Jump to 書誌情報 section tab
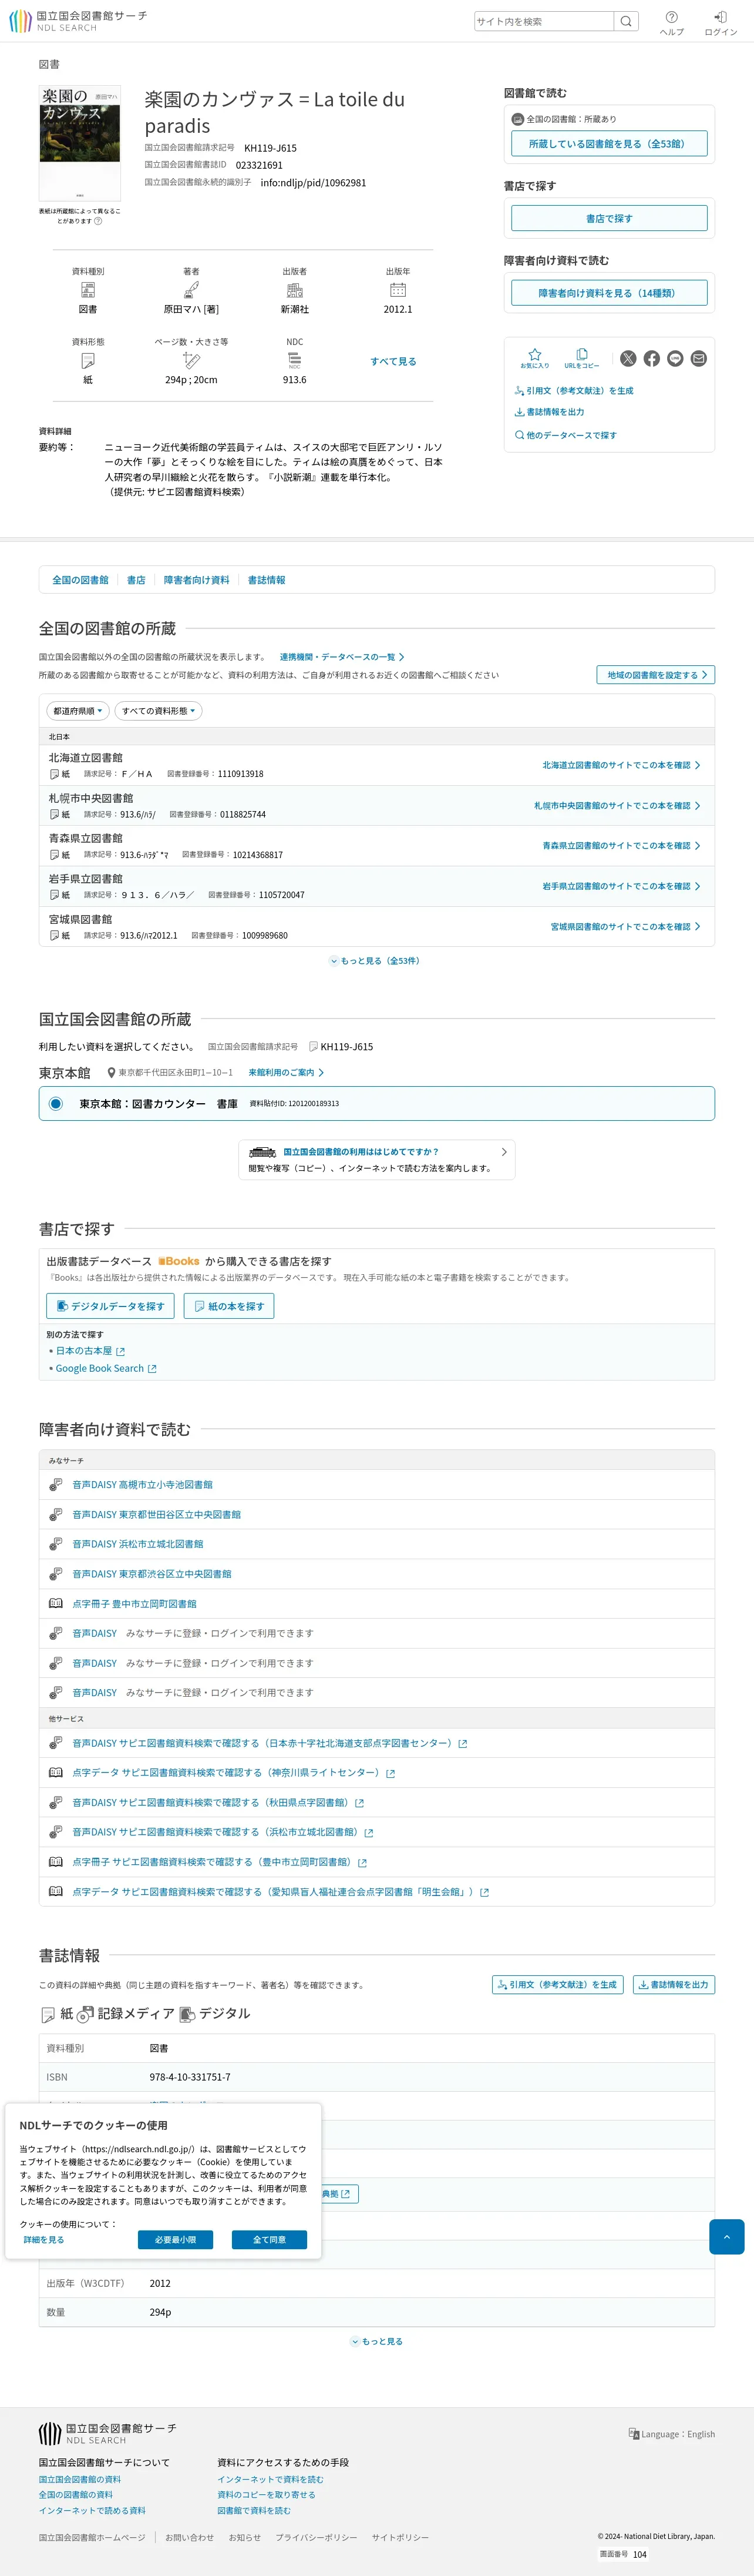The height and width of the screenshot is (2576, 754). tap(267, 579)
